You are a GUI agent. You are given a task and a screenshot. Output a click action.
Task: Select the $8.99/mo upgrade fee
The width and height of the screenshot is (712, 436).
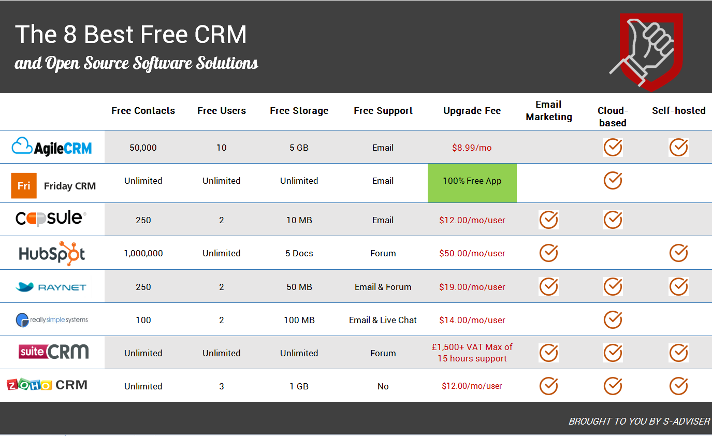coord(472,148)
